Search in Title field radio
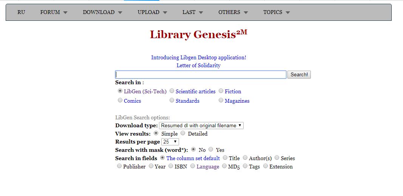Image resolution: width=403 pixels, height=196 pixels. pos(225,157)
